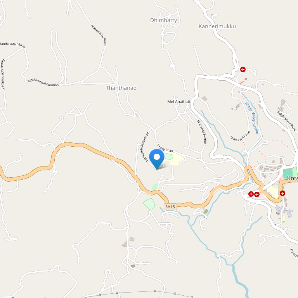Click the blue location pin marker
Screen dimensions: 298x298
click(x=157, y=159)
